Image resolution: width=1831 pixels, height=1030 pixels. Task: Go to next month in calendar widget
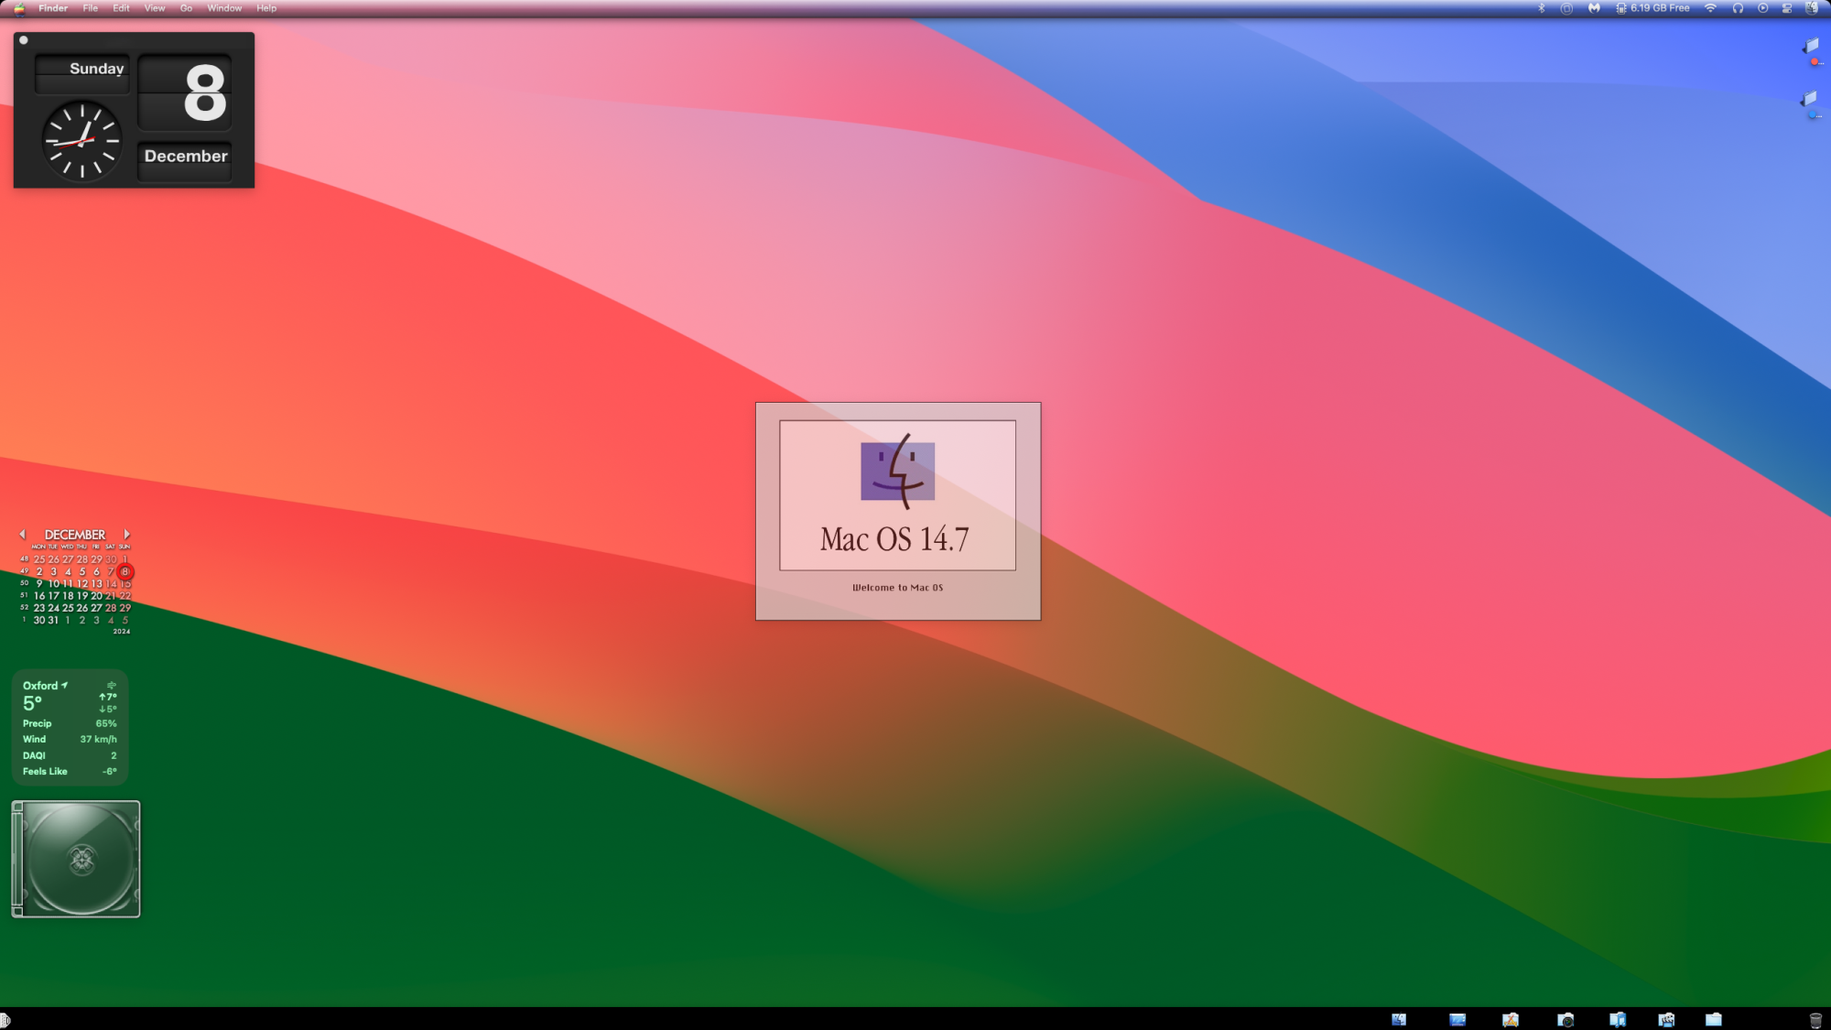pos(127,534)
